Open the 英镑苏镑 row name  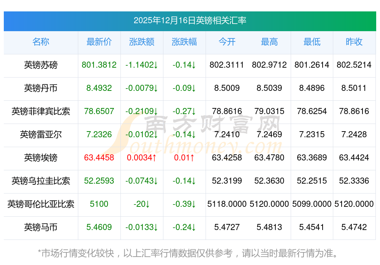tap(41, 65)
